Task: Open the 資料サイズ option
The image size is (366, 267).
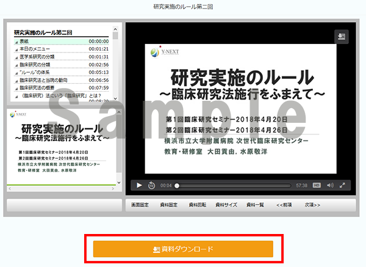Action: click(227, 205)
